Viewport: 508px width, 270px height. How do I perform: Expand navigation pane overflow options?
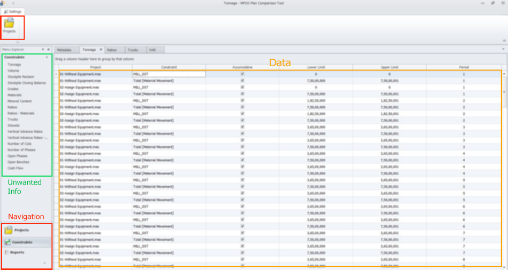point(44,264)
